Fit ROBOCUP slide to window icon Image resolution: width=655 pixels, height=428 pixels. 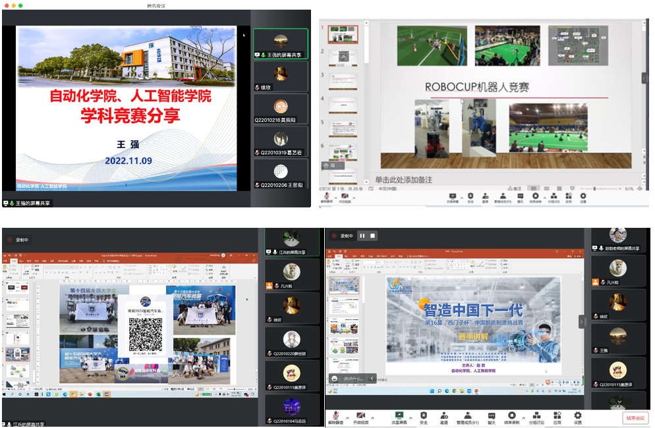[640, 188]
